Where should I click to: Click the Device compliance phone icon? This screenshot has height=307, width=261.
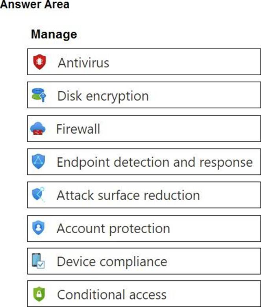39,262
